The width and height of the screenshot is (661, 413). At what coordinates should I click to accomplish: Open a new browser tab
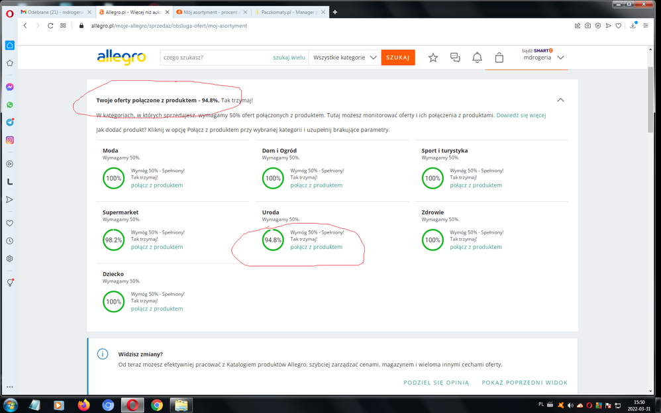(x=334, y=12)
